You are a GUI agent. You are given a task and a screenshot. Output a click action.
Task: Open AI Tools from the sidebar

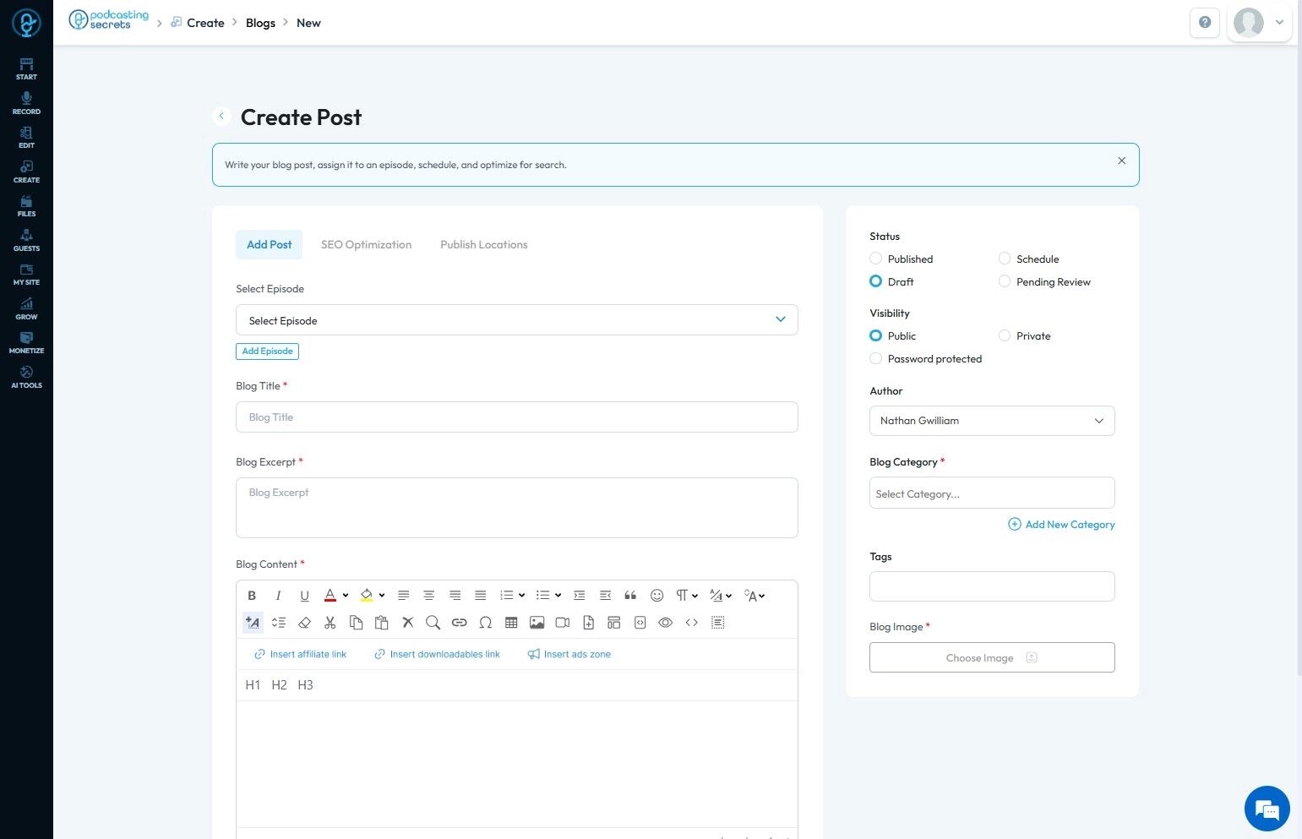[26, 377]
